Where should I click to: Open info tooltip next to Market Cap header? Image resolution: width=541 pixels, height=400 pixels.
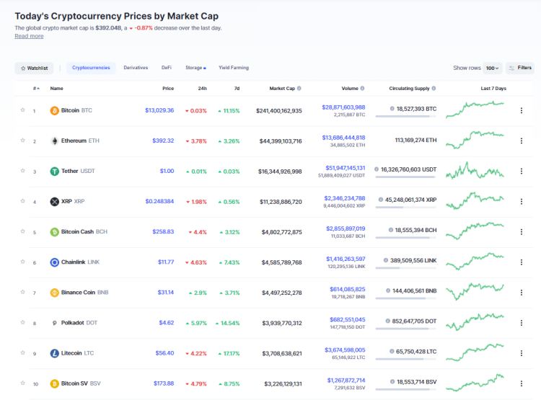(x=299, y=88)
